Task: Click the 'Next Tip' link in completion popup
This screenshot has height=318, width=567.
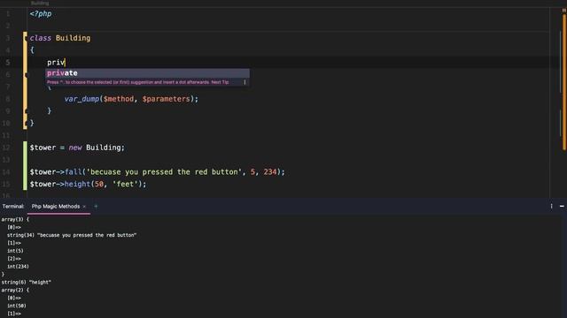Action: pos(220,82)
